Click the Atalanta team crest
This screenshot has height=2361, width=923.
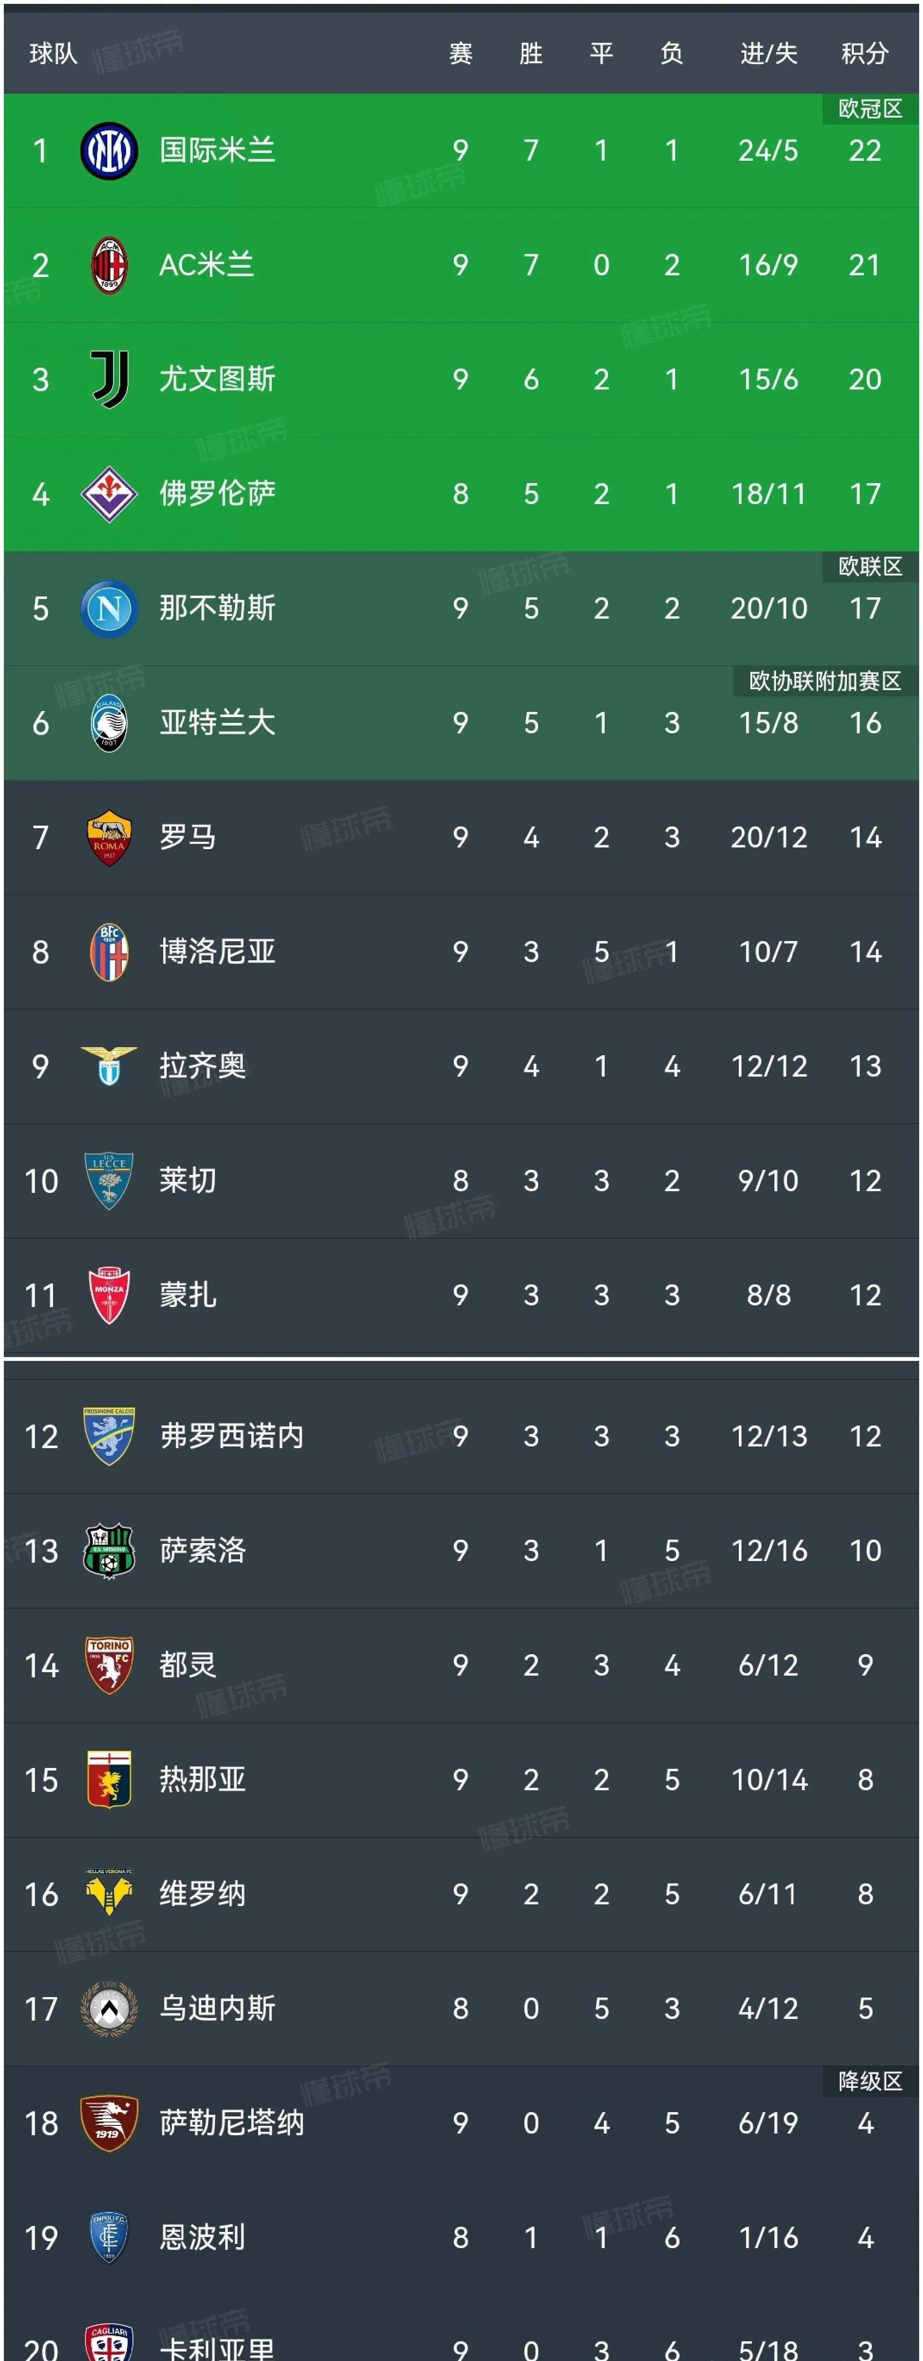(x=109, y=723)
